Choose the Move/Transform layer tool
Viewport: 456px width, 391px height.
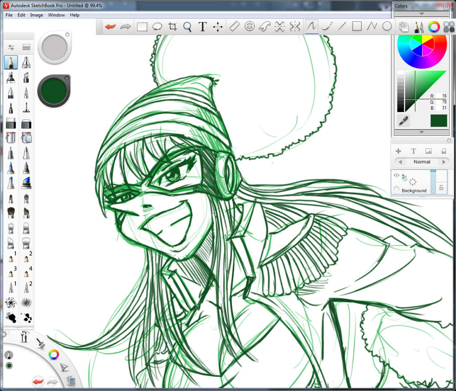pyautogui.click(x=217, y=27)
